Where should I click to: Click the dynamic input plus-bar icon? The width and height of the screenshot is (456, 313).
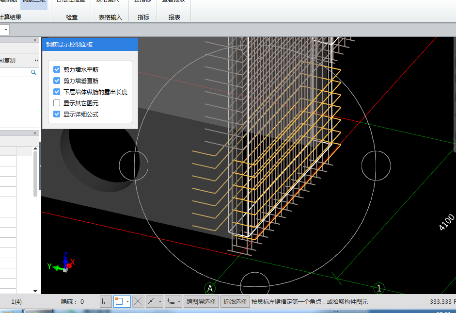coord(171,302)
